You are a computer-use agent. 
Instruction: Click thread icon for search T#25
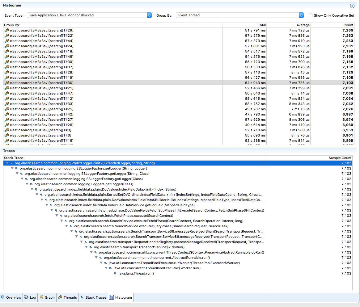coord(7,109)
